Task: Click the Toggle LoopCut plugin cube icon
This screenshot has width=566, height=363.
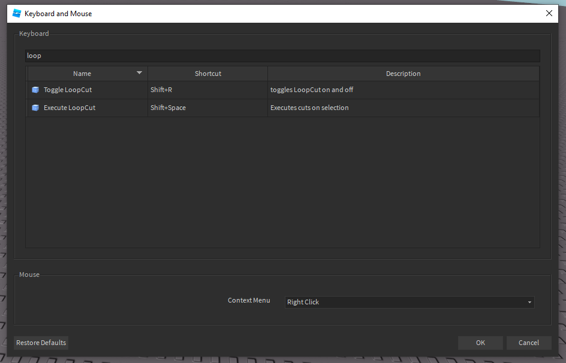Action: [35, 90]
